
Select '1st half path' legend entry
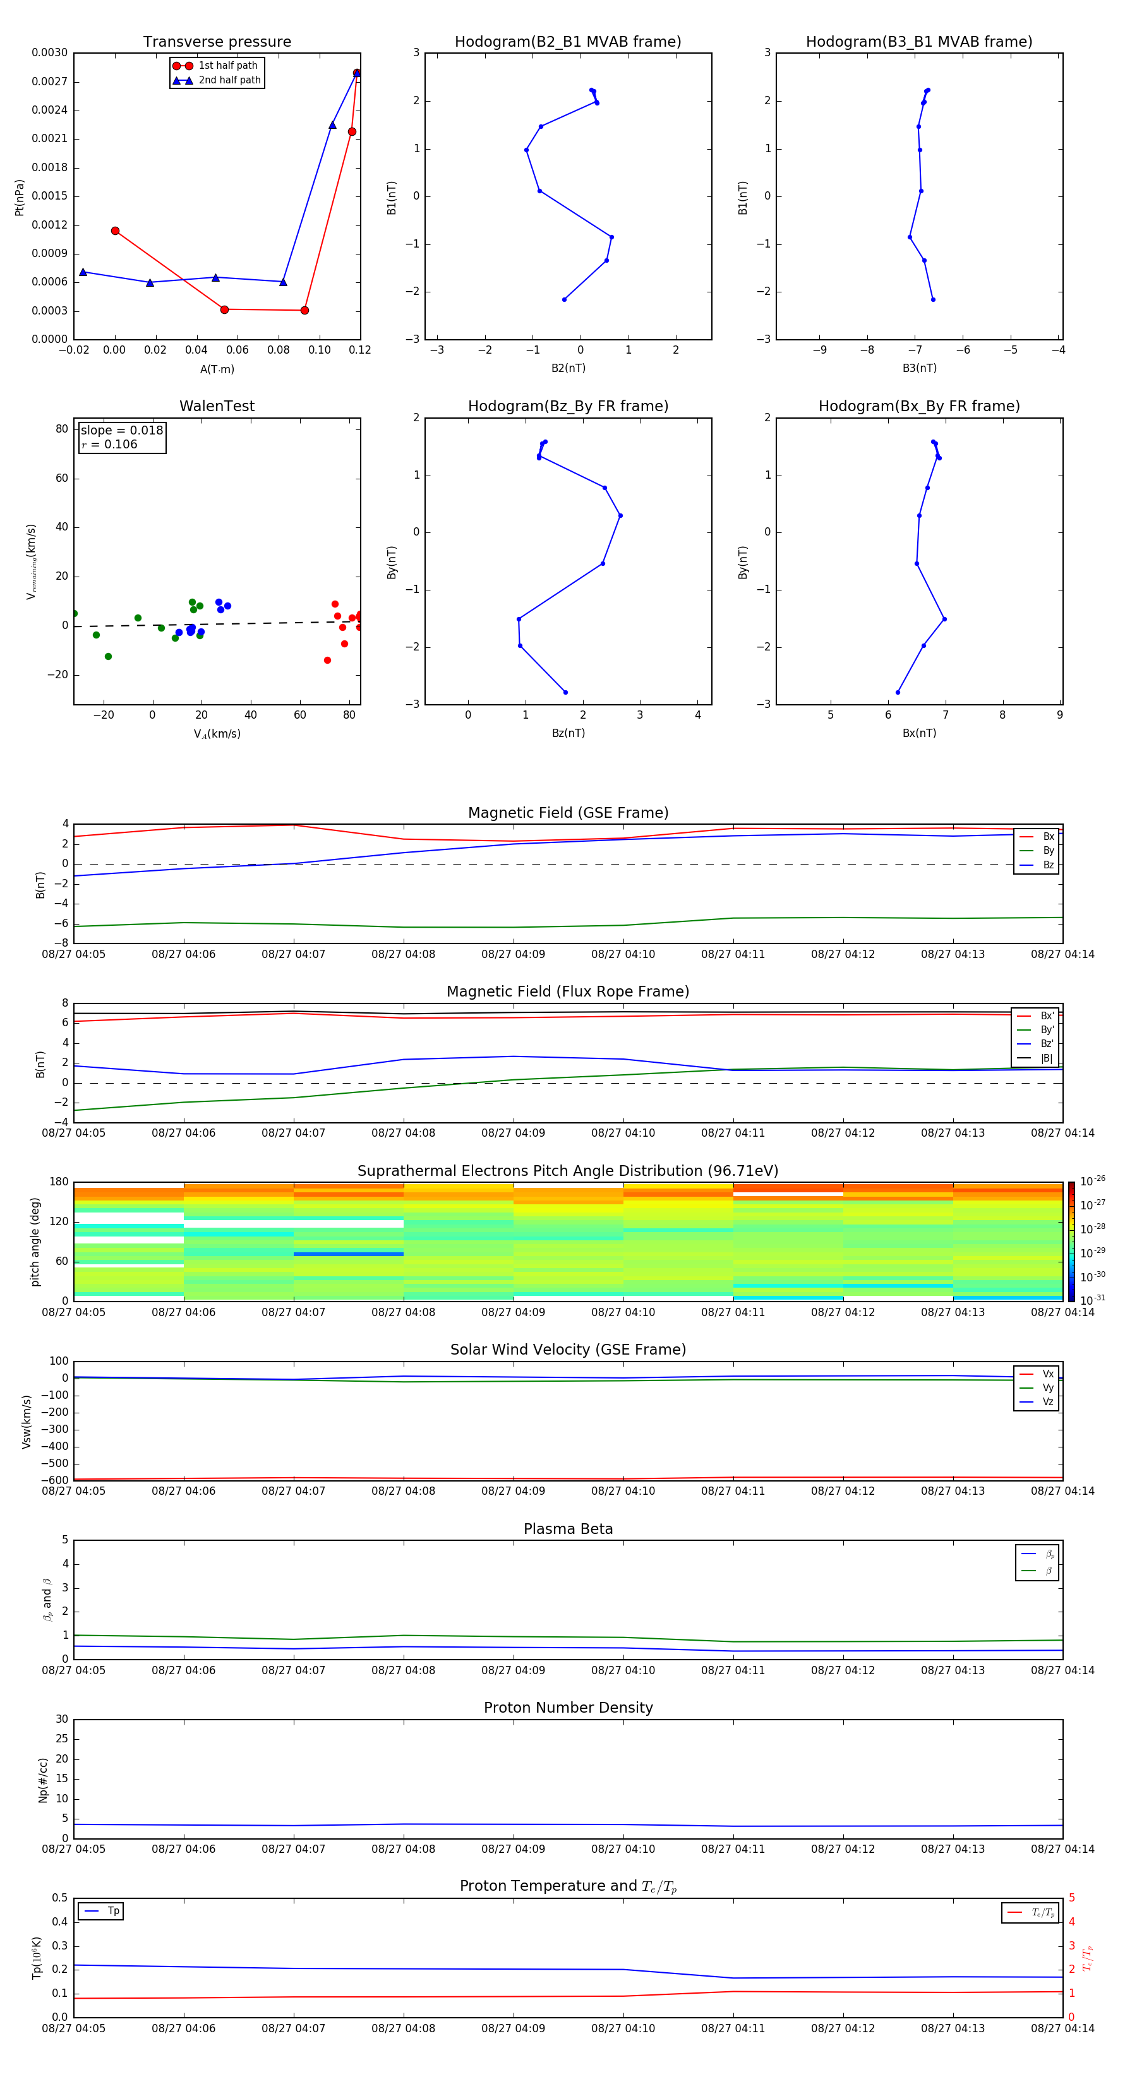coord(217,66)
